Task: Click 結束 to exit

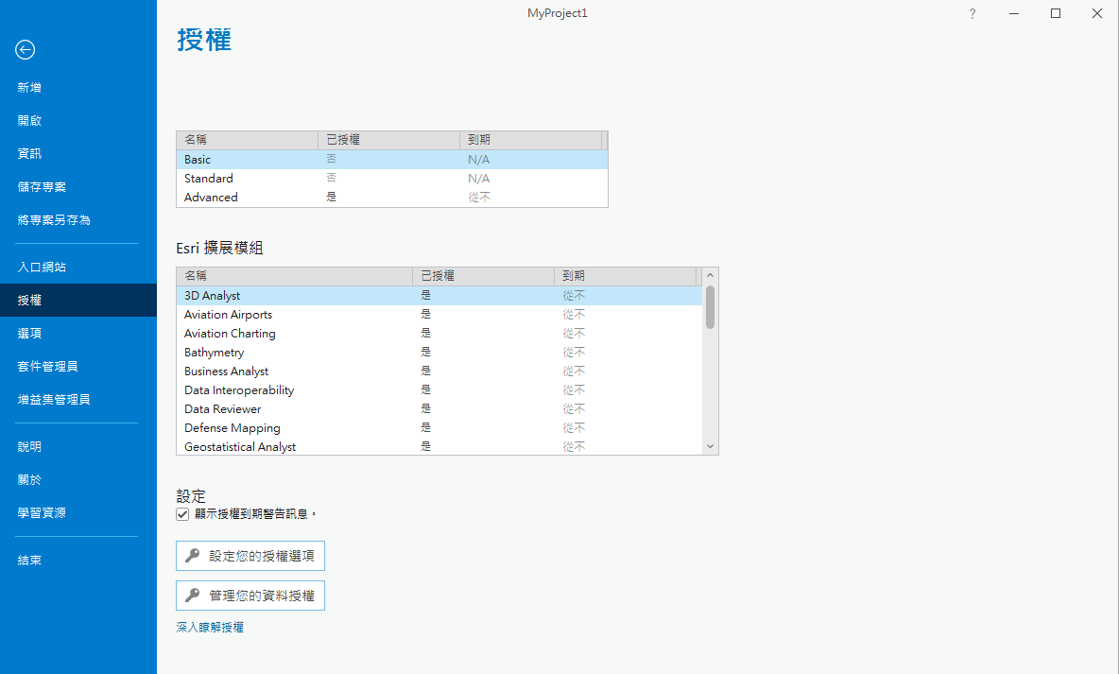Action: (29, 560)
